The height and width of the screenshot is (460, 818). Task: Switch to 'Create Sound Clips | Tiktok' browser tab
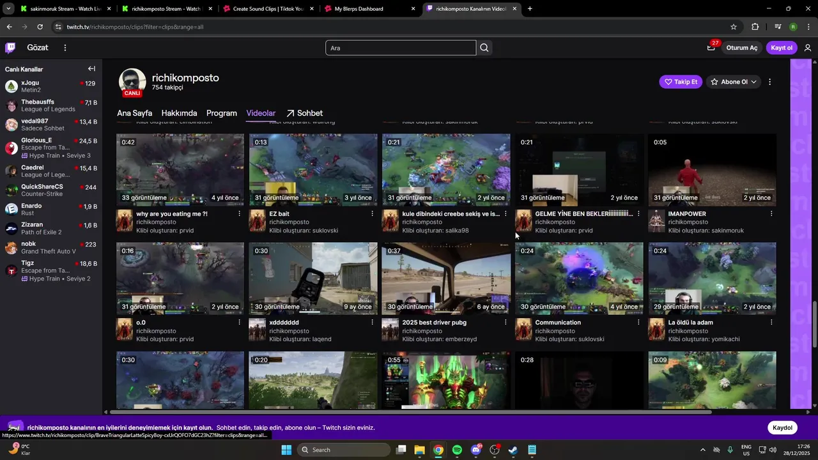[x=268, y=9]
